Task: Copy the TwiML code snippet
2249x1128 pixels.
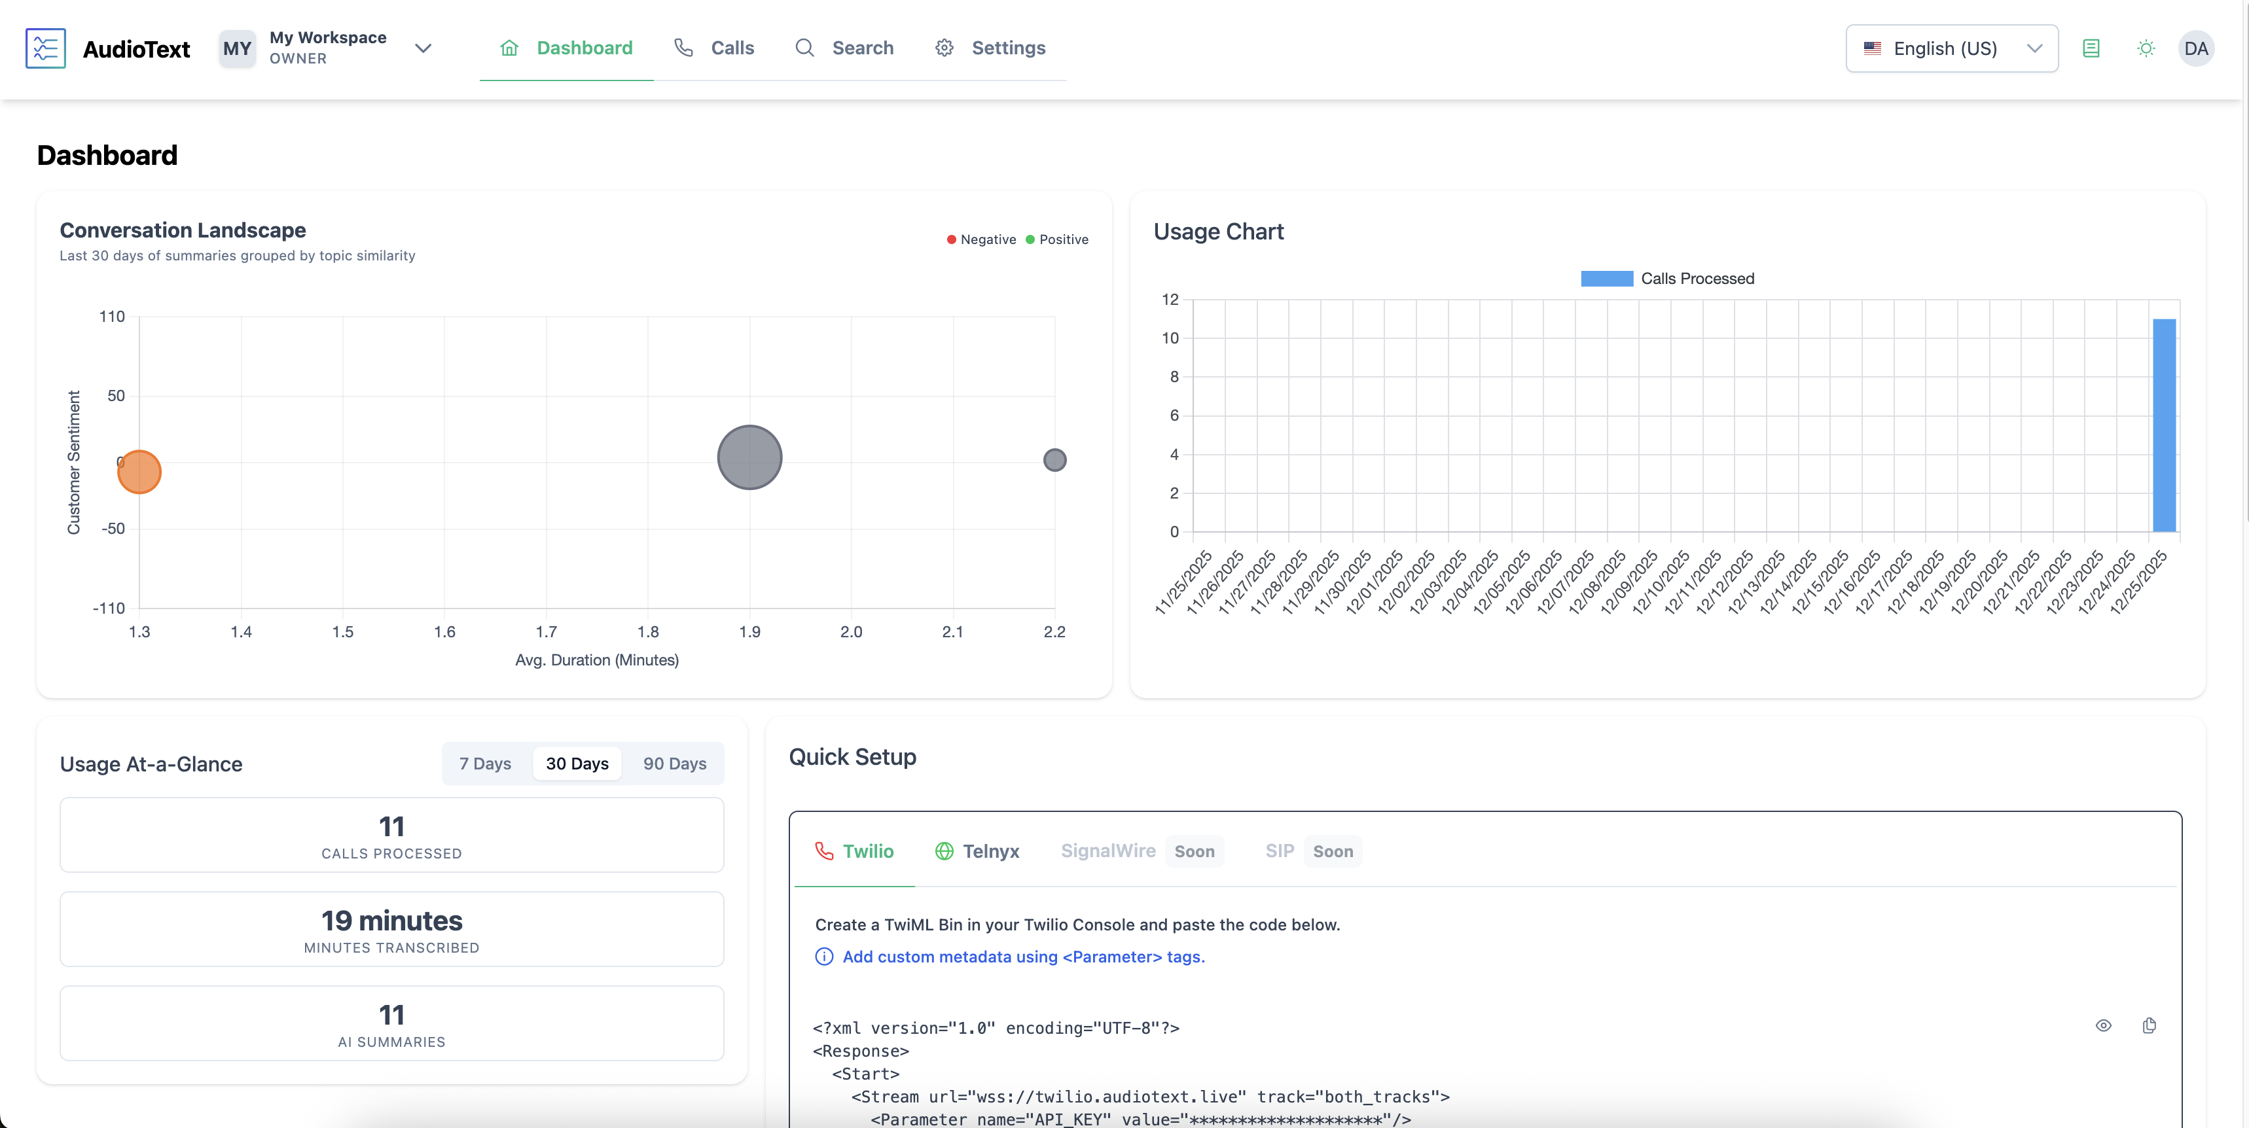Action: point(2149,1025)
